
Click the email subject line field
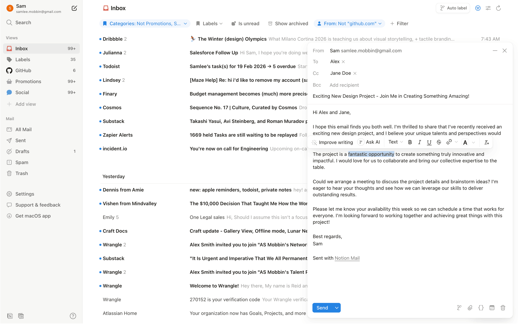click(410, 96)
